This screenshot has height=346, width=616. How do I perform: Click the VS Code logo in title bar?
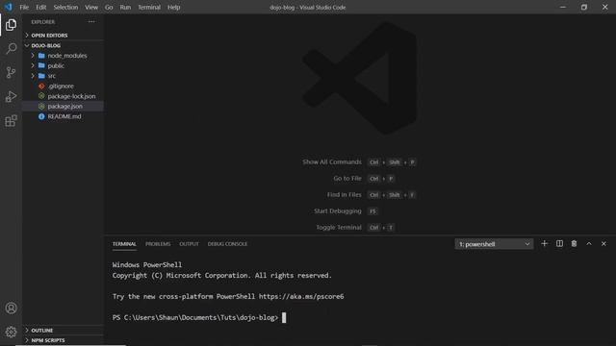(x=9, y=7)
